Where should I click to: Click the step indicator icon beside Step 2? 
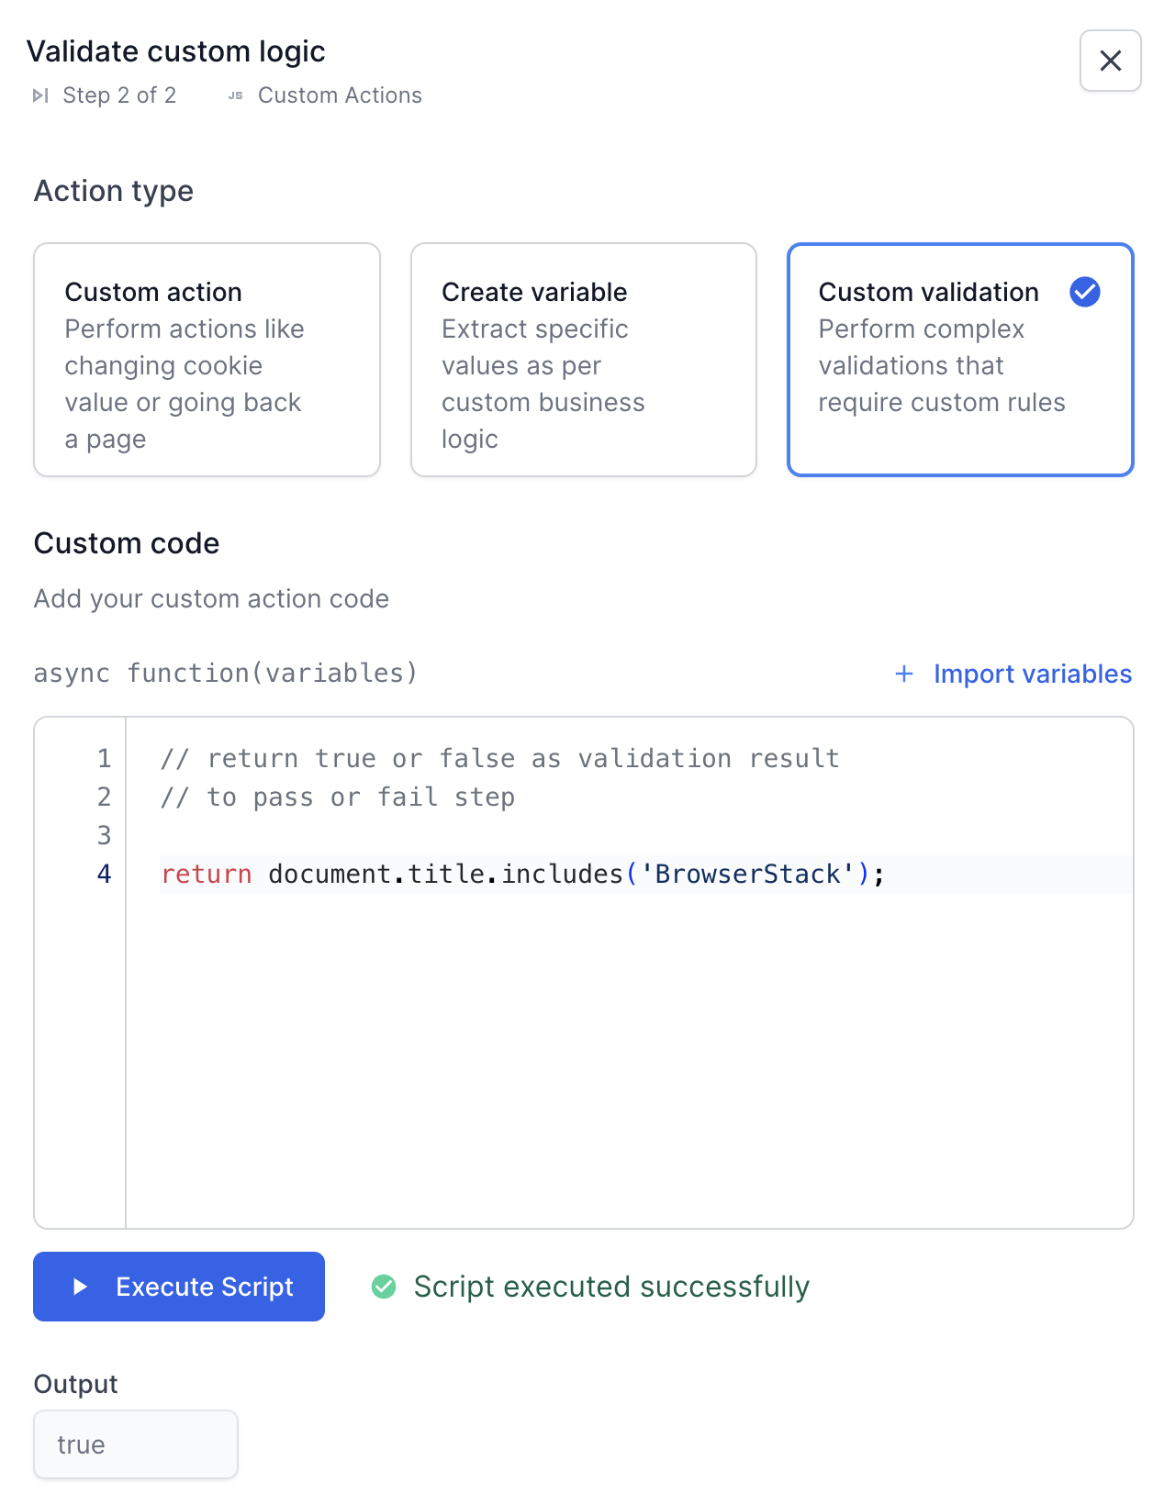tap(40, 95)
